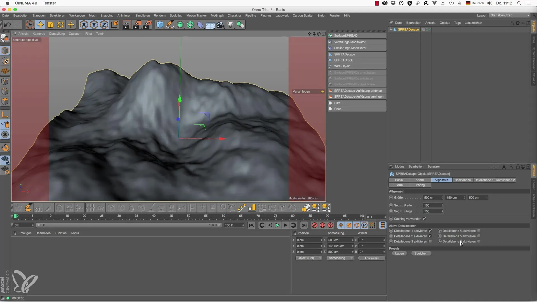Open the Wire-Objekt command
The height and width of the screenshot is (302, 537).
click(x=357, y=66)
